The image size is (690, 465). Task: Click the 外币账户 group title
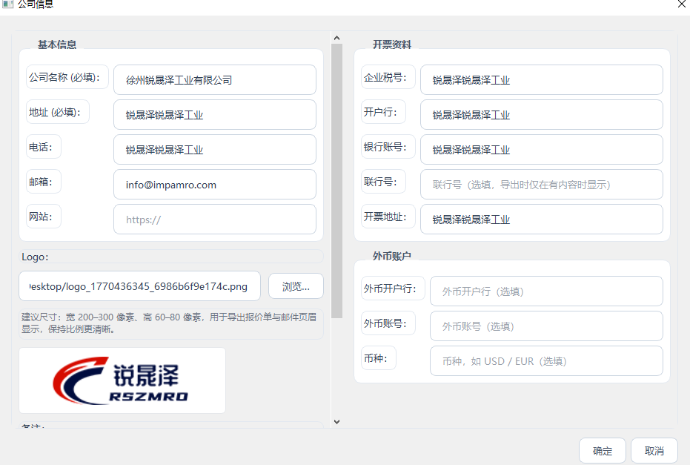pos(391,256)
